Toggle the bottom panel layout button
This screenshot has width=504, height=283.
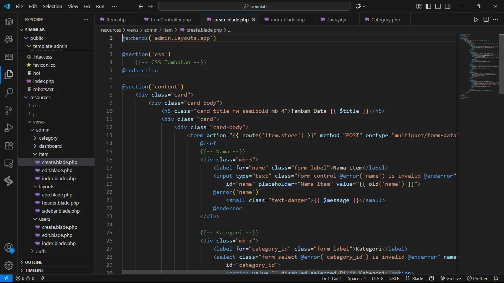coord(438,6)
